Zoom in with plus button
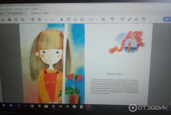The height and width of the screenshot is (115, 171). (82, 20)
